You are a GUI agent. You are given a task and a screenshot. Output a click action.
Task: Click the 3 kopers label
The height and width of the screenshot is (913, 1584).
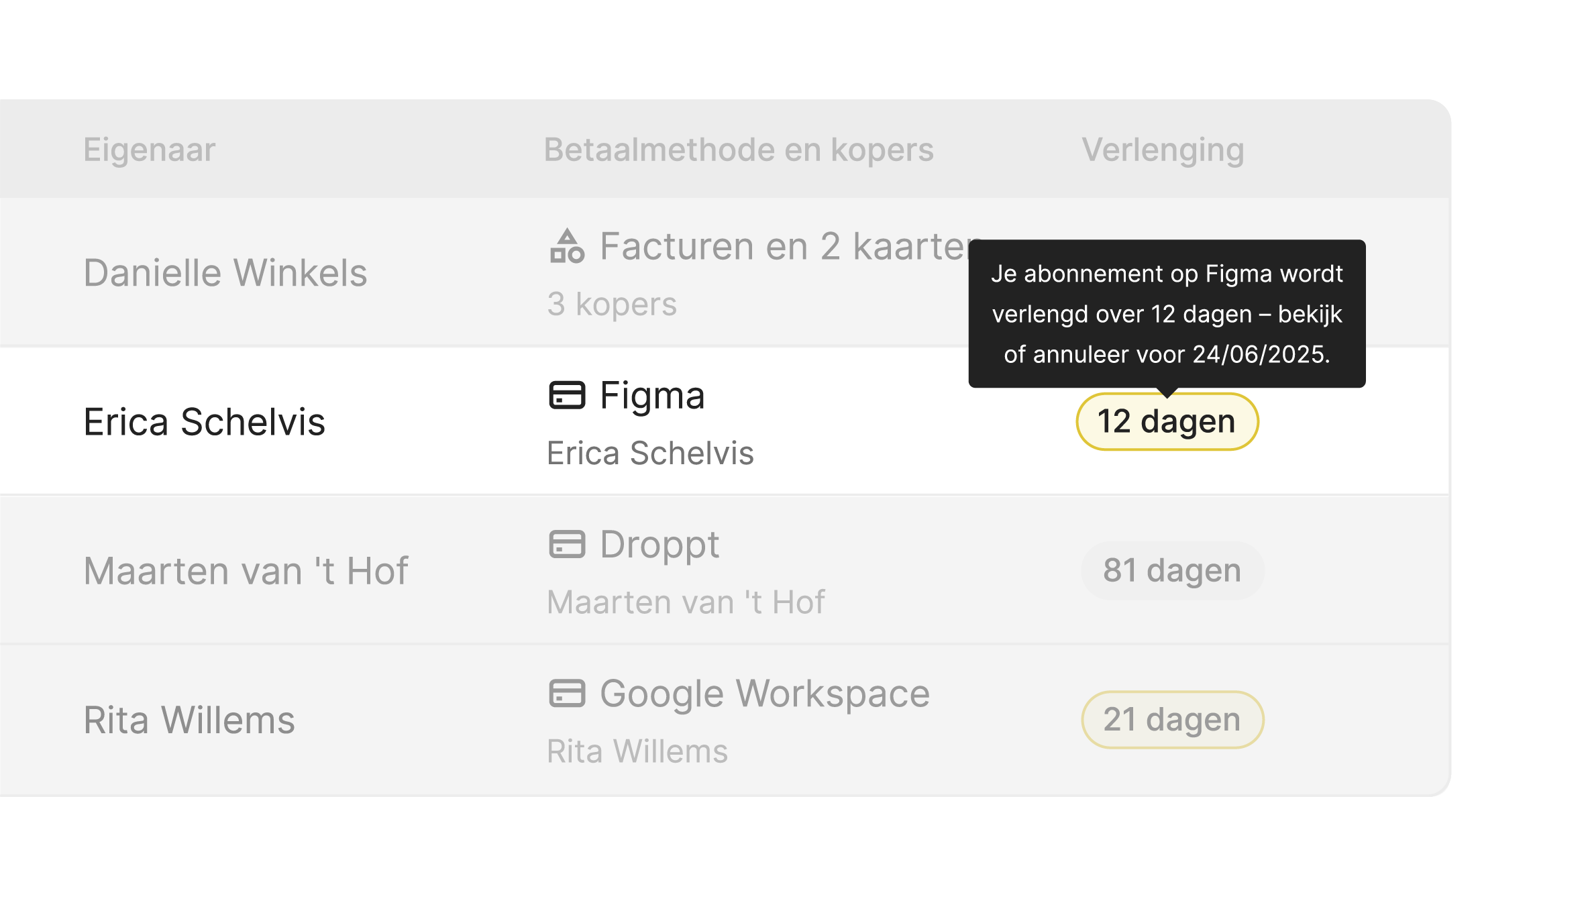click(612, 304)
